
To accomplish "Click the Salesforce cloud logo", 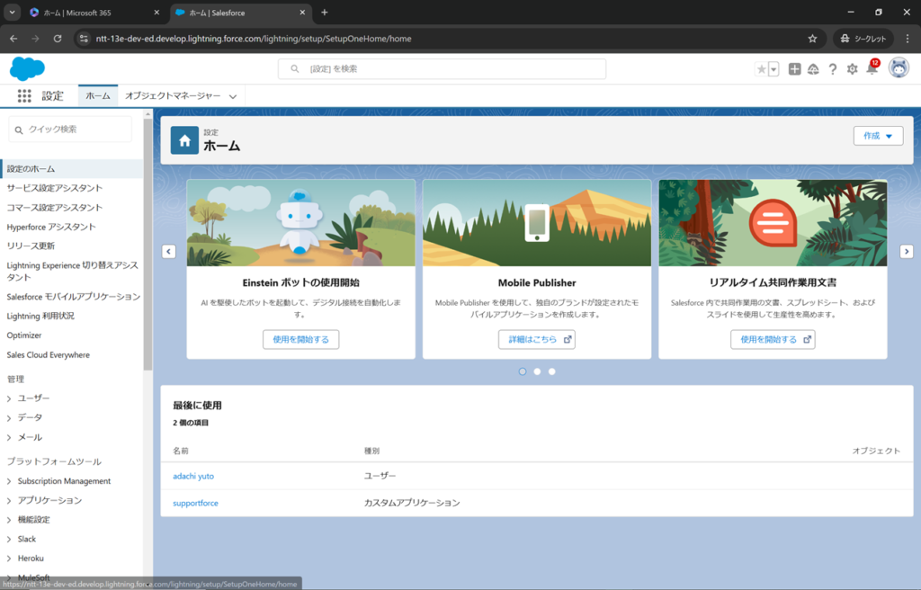I will pyautogui.click(x=27, y=68).
